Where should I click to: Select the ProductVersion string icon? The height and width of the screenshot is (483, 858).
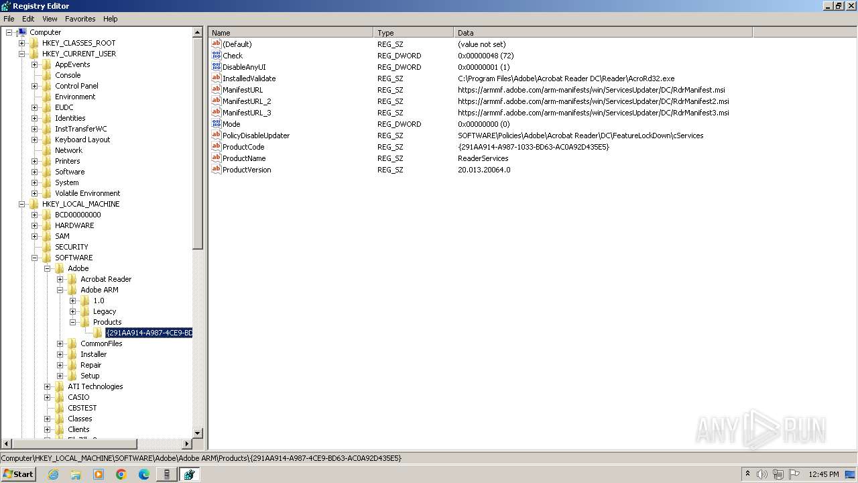coord(216,169)
